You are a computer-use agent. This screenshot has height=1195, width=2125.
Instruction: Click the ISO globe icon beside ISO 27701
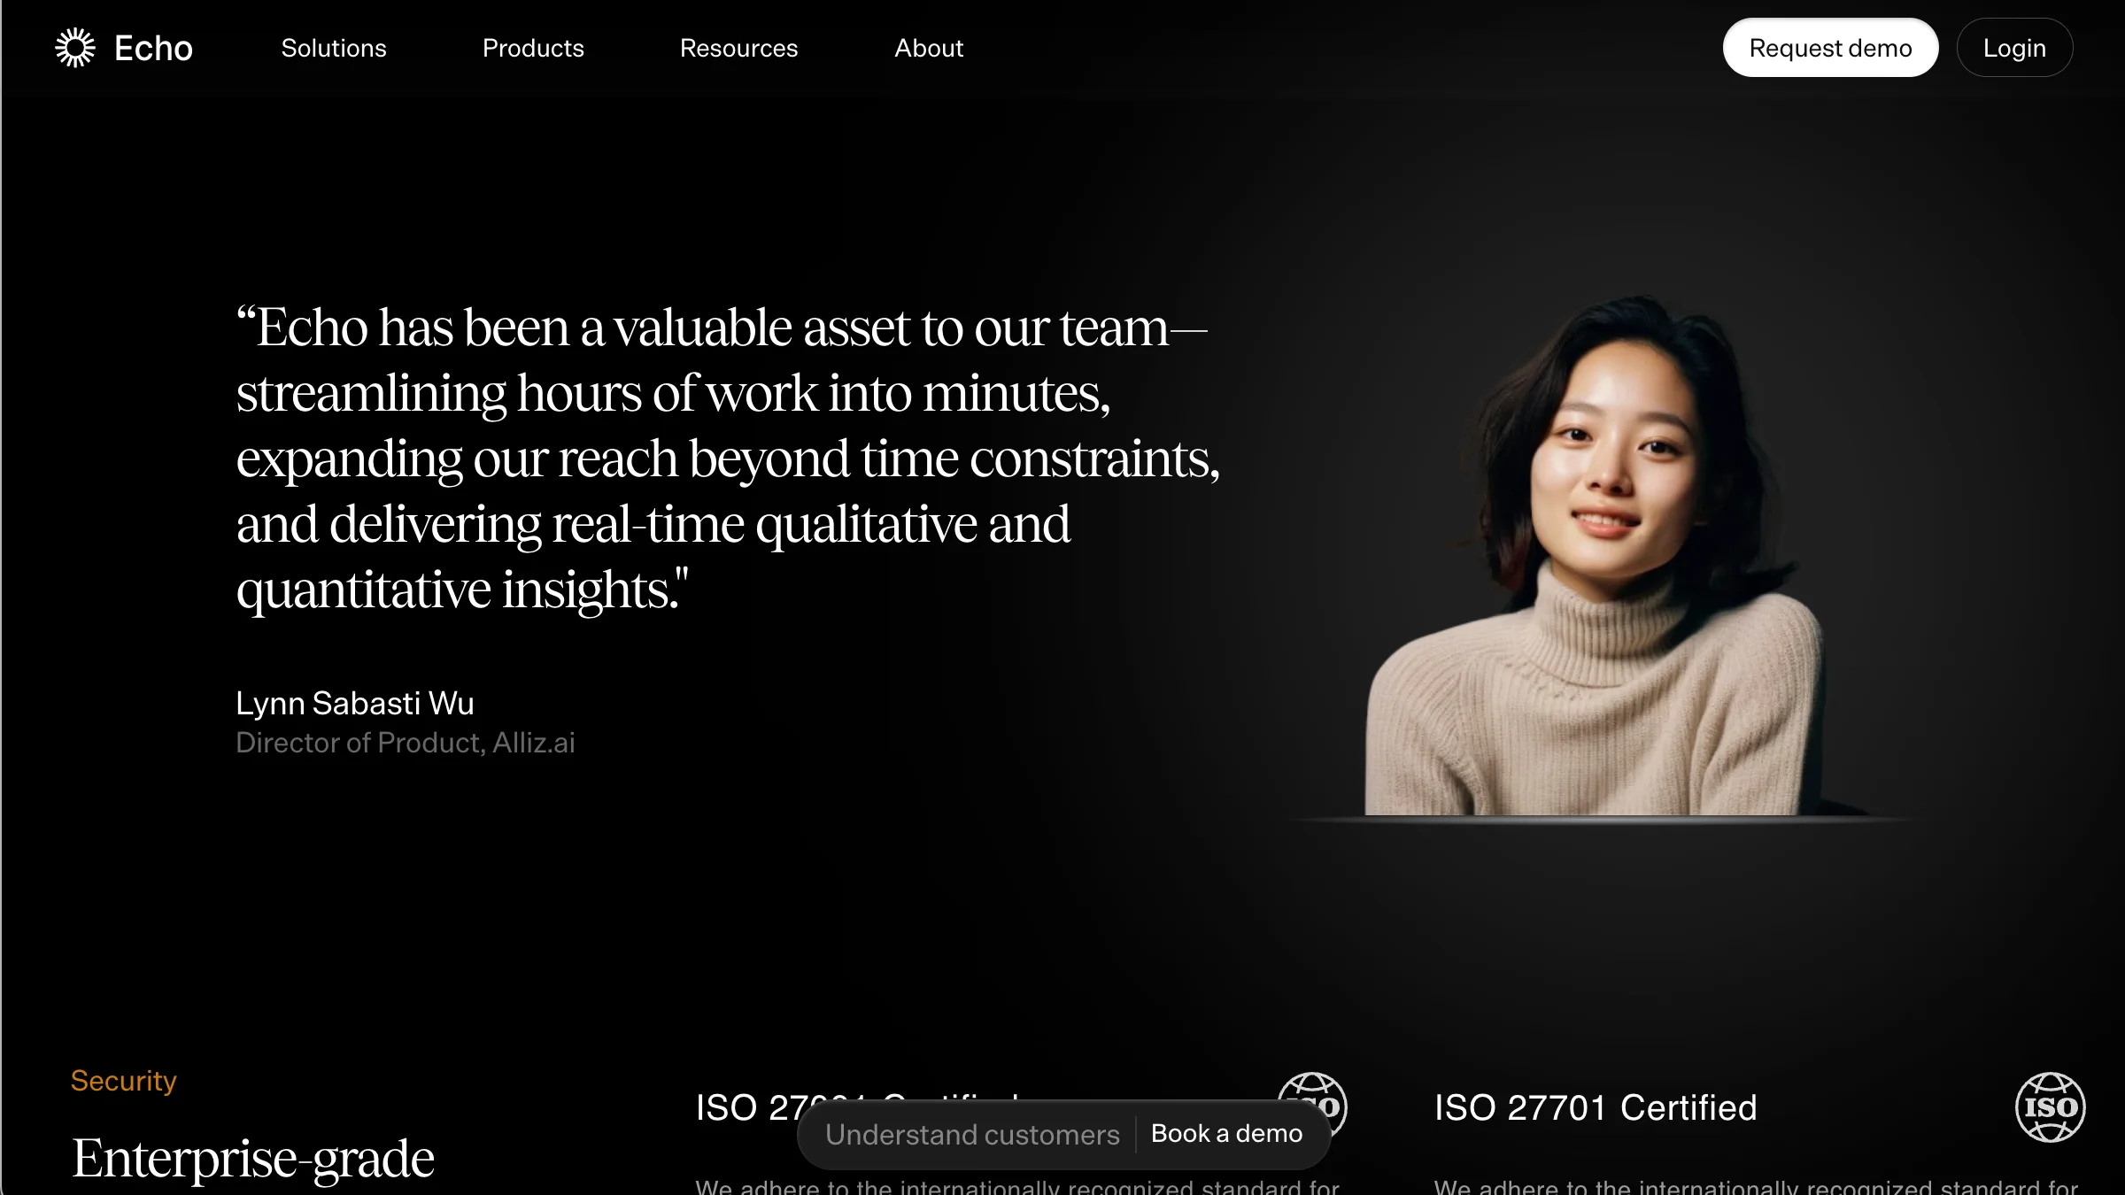2050,1106
